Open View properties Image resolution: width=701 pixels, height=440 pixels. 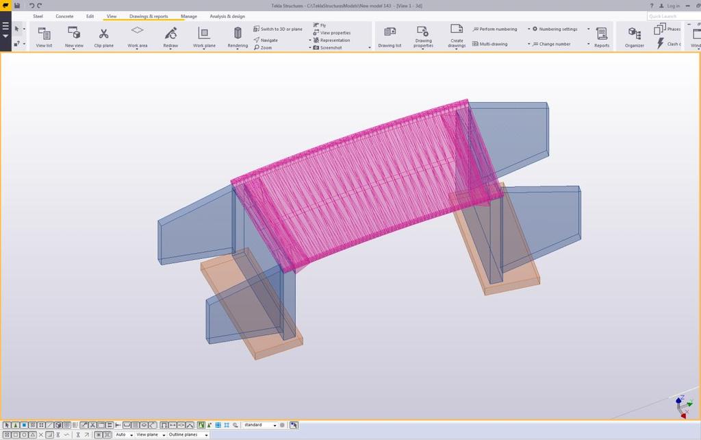click(332, 33)
